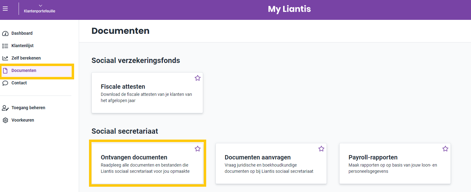The height and width of the screenshot is (192, 471).
Task: Toggle star on Ontvangen documenten card
Action: [198, 149]
